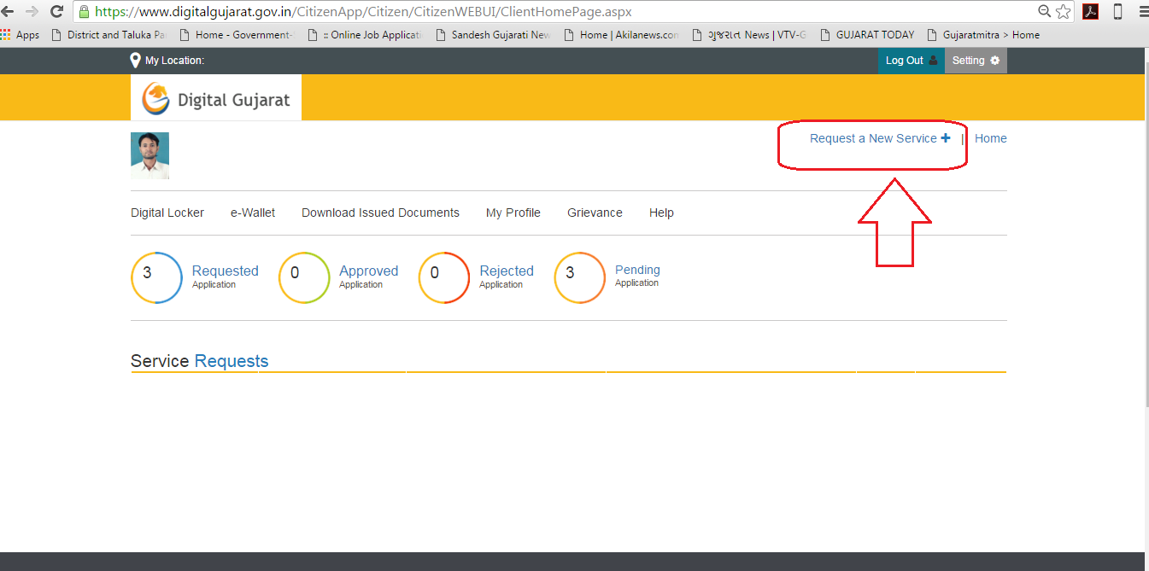Viewport: 1149px width, 571px height.
Task: Open the Apps bookmark folder
Action: point(21,34)
